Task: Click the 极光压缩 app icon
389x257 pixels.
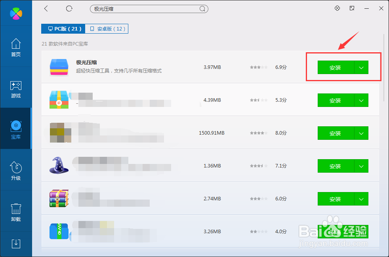Action: (x=59, y=67)
